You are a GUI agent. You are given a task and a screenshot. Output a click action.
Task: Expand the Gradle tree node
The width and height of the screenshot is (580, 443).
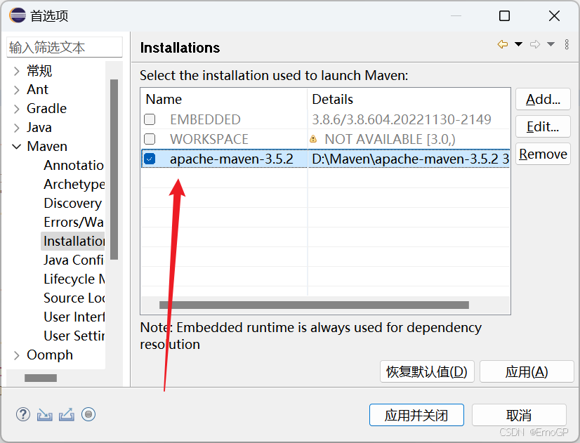[x=16, y=109]
